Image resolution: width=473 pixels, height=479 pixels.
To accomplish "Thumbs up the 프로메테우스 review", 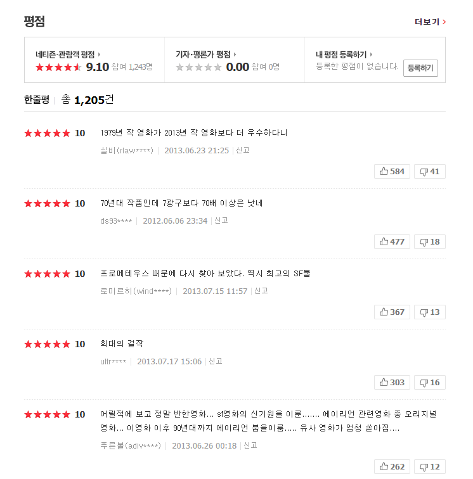I will coord(392,312).
